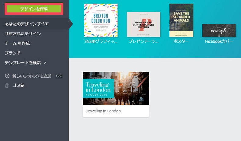
Task: Click the Traveling in London title text
Action: (x=103, y=111)
